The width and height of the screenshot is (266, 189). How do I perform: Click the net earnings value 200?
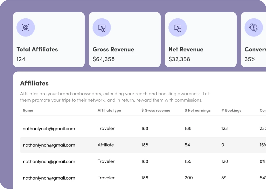click(x=189, y=178)
